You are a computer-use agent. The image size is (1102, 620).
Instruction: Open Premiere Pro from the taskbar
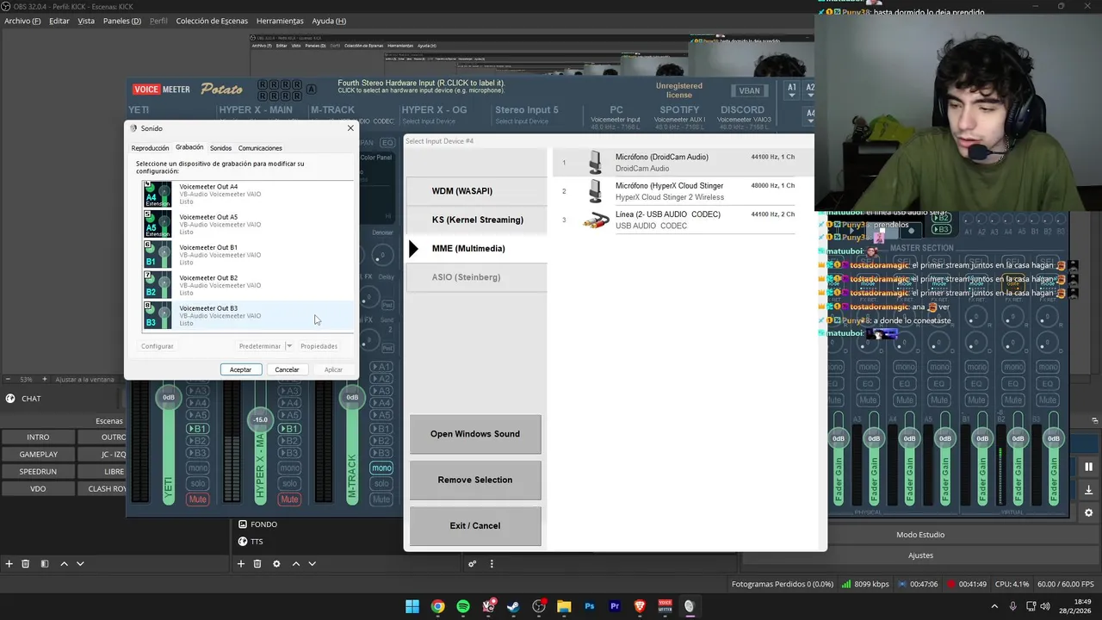coord(615,606)
